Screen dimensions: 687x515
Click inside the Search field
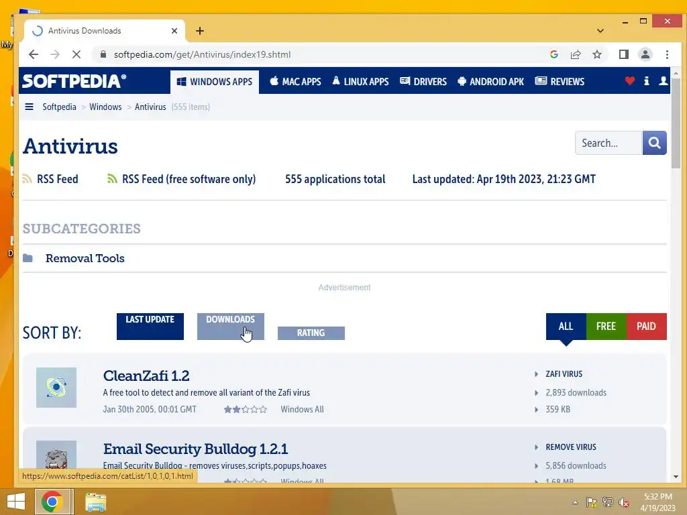(609, 143)
